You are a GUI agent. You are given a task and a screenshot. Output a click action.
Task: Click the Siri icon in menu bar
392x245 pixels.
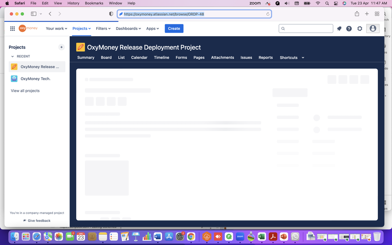(344, 3)
